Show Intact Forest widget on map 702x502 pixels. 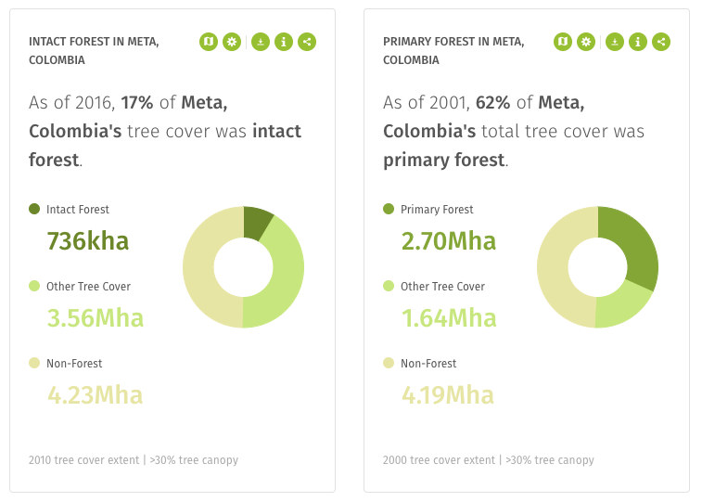point(209,42)
